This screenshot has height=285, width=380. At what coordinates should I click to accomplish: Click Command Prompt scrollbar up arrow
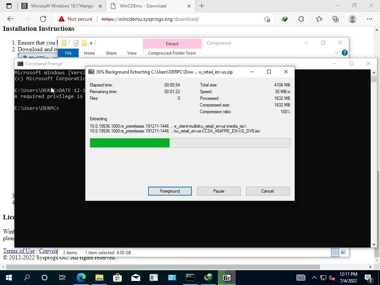click(373, 72)
